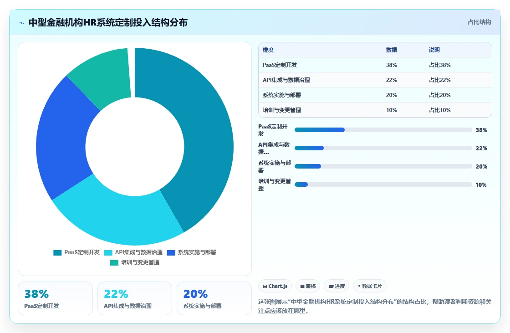
Task: Click the 进度 tag chip
Action: 337,286
